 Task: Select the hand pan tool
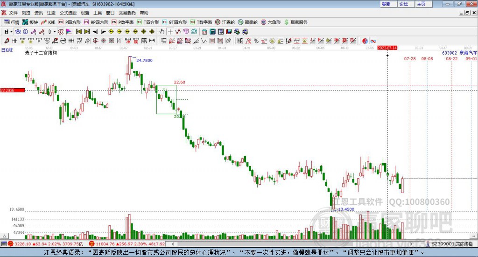(162, 32)
